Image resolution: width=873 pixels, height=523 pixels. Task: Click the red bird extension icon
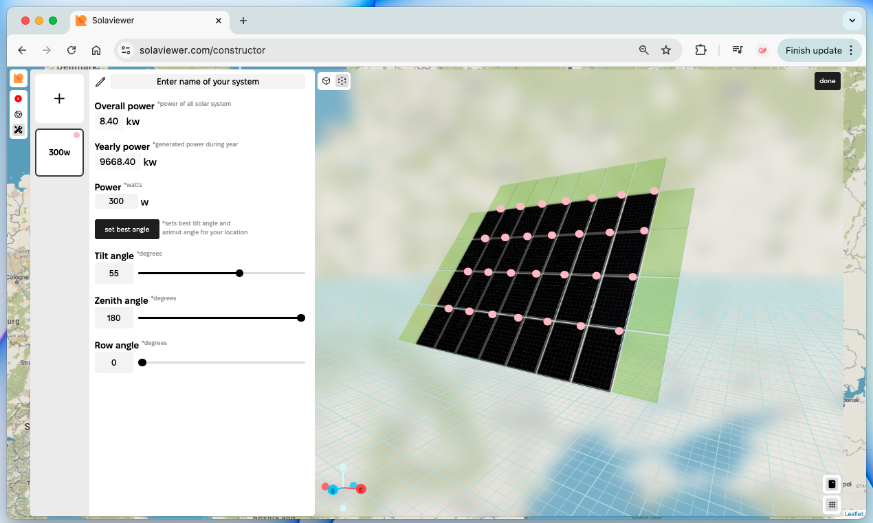pos(762,50)
